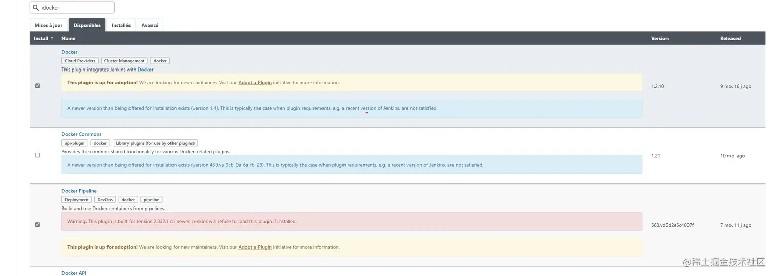Click the newer version 439.va_3cb notice
Viewport: 774px width, 276px height.
(352, 165)
